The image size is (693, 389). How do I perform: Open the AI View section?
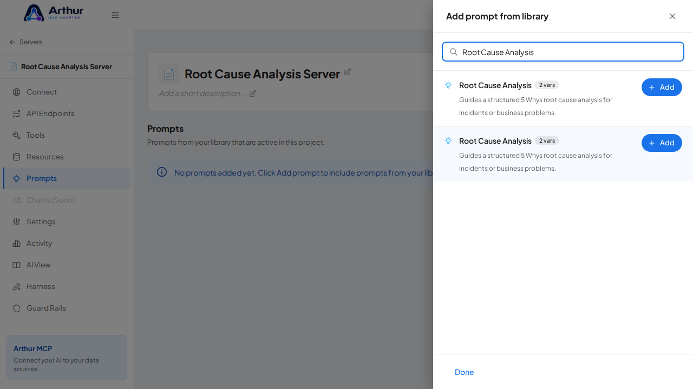pyautogui.click(x=67, y=265)
